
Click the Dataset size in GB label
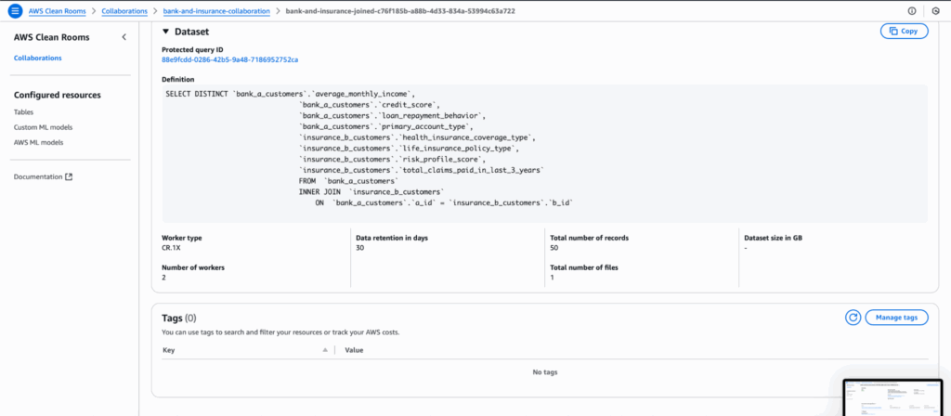[x=774, y=238]
